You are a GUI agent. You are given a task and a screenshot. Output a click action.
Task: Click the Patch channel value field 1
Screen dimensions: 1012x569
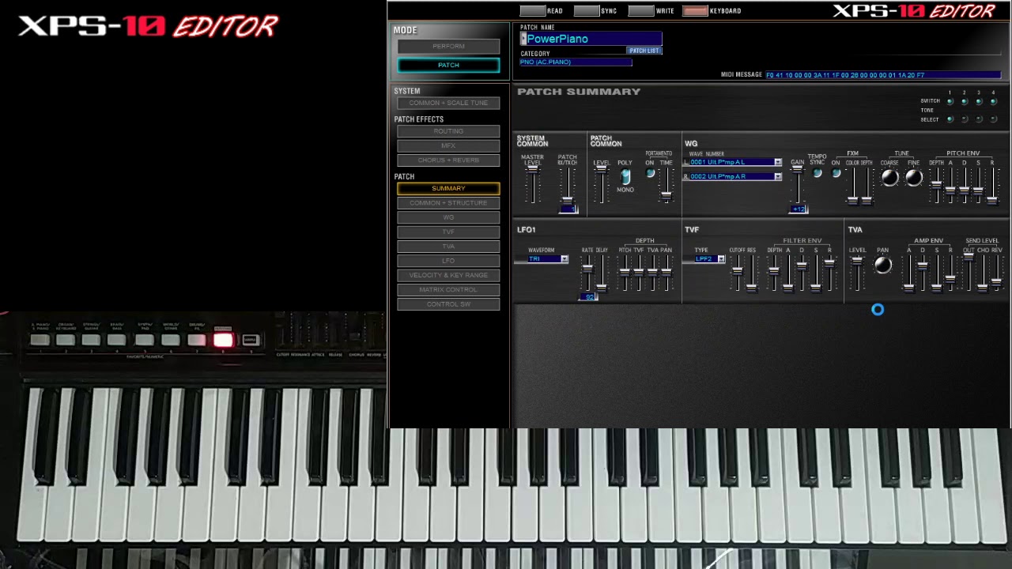[568, 209]
